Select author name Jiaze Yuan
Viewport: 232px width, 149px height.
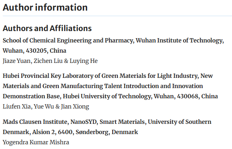pos(17,61)
